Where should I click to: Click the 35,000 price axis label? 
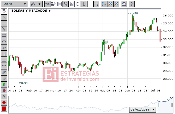pos(168,24)
